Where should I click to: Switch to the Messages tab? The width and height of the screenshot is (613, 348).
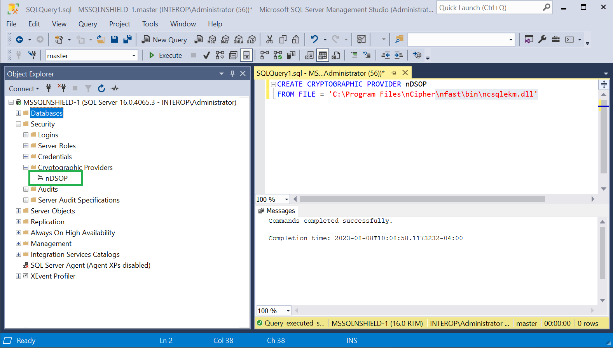(277, 211)
